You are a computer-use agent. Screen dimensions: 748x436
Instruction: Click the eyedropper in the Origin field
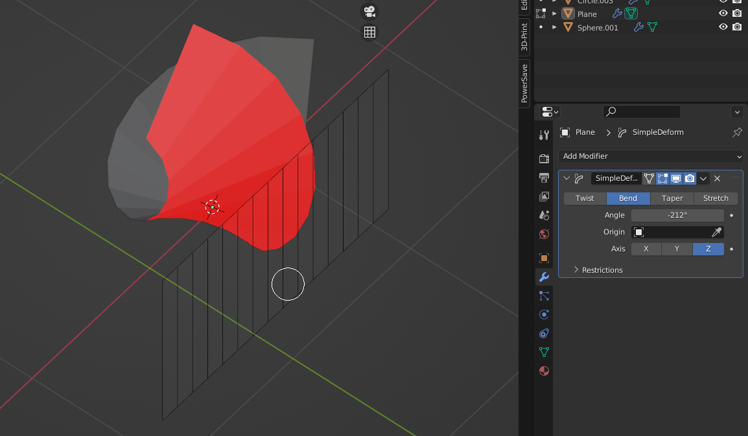pyautogui.click(x=716, y=233)
